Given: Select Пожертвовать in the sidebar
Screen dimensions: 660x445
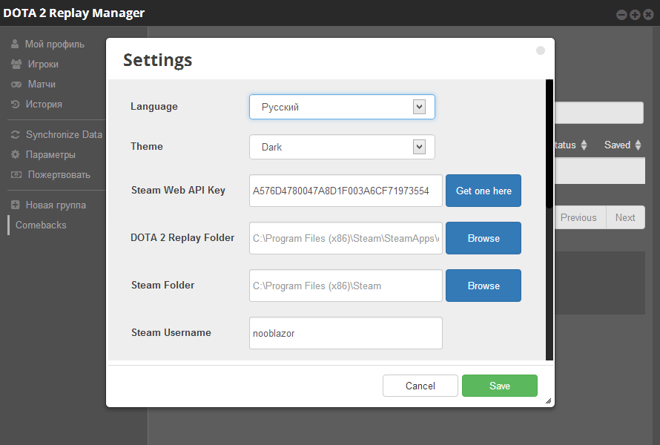Looking at the screenshot, I should tap(59, 174).
